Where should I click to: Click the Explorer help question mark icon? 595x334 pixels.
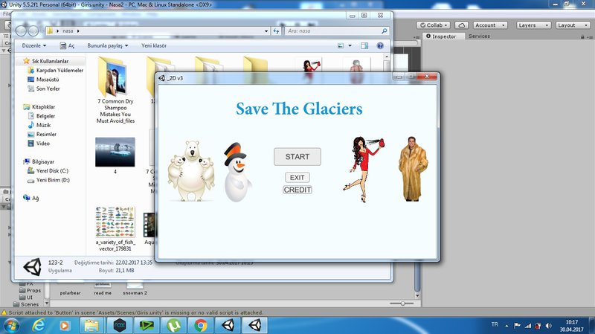(380, 45)
